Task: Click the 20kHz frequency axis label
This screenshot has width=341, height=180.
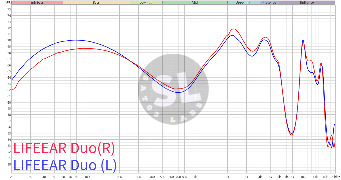Action: pos(335,177)
